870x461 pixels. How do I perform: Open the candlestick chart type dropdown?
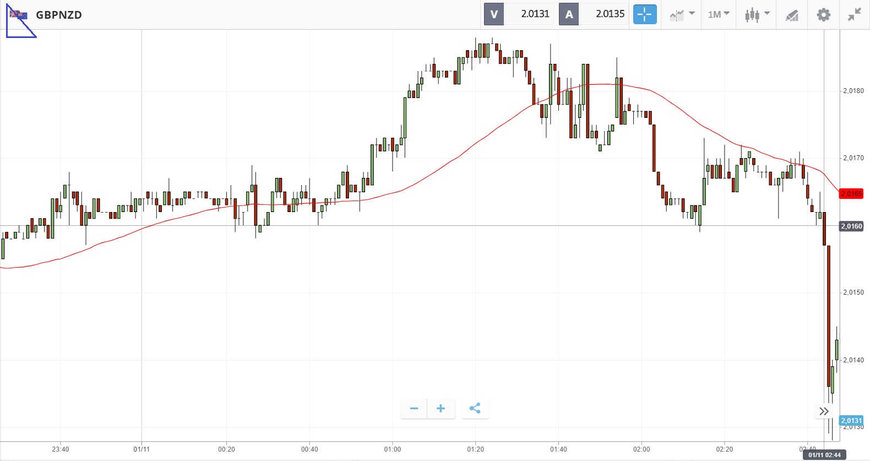(757, 15)
